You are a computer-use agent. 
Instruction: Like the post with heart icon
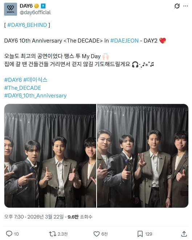[x=97, y=234]
